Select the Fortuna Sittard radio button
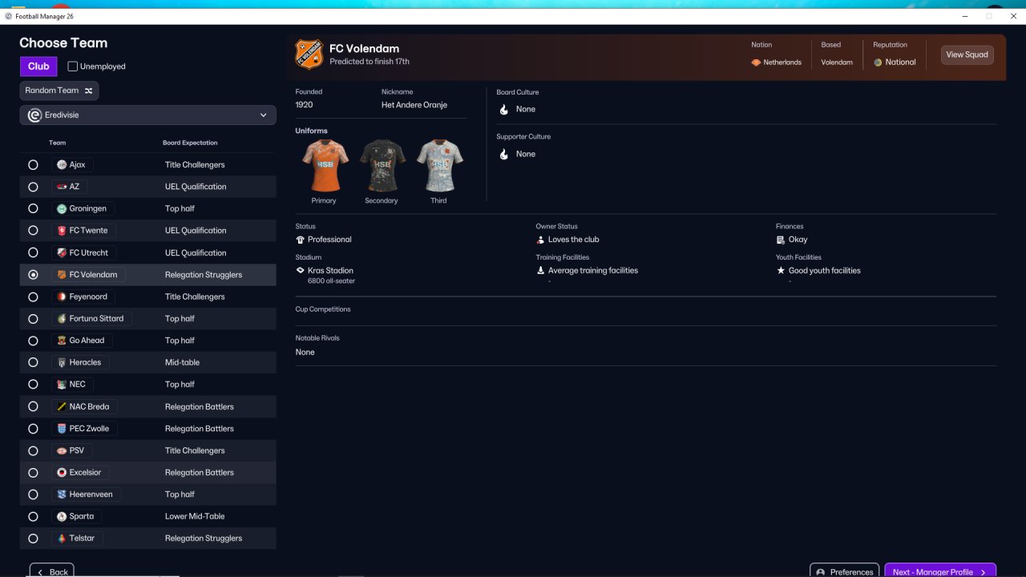1026x577 pixels. point(33,318)
